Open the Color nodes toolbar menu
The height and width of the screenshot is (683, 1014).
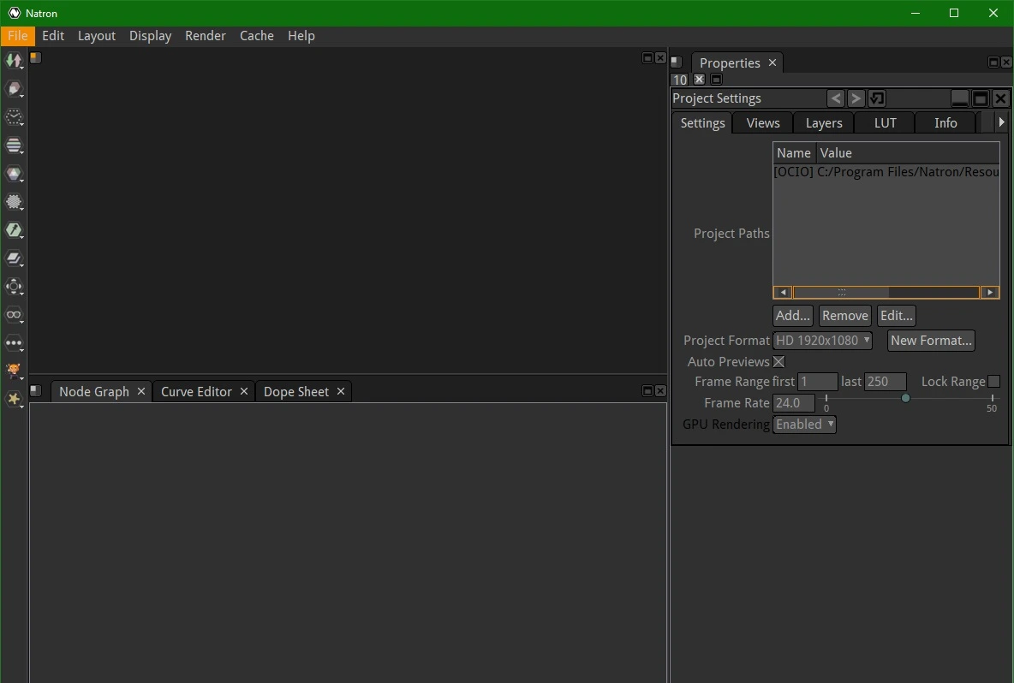pyautogui.click(x=15, y=174)
